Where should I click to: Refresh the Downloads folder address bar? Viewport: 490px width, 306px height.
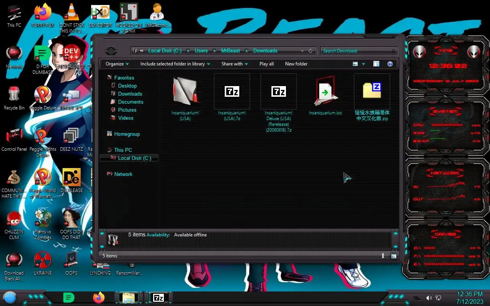(x=310, y=50)
